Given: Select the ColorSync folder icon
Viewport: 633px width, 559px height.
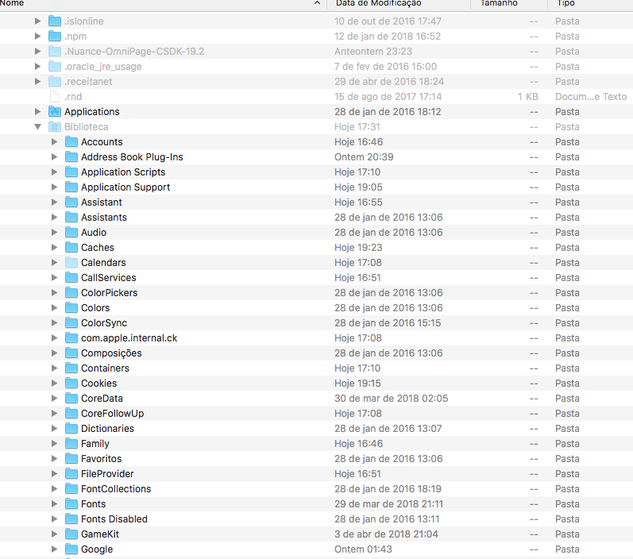Looking at the screenshot, I should point(71,322).
